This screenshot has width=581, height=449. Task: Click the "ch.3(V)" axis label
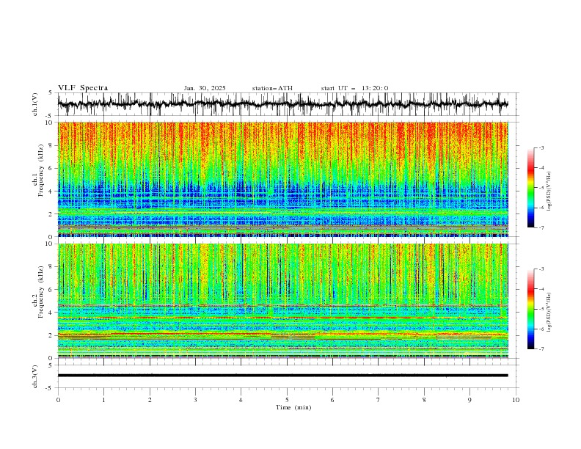pos(35,376)
